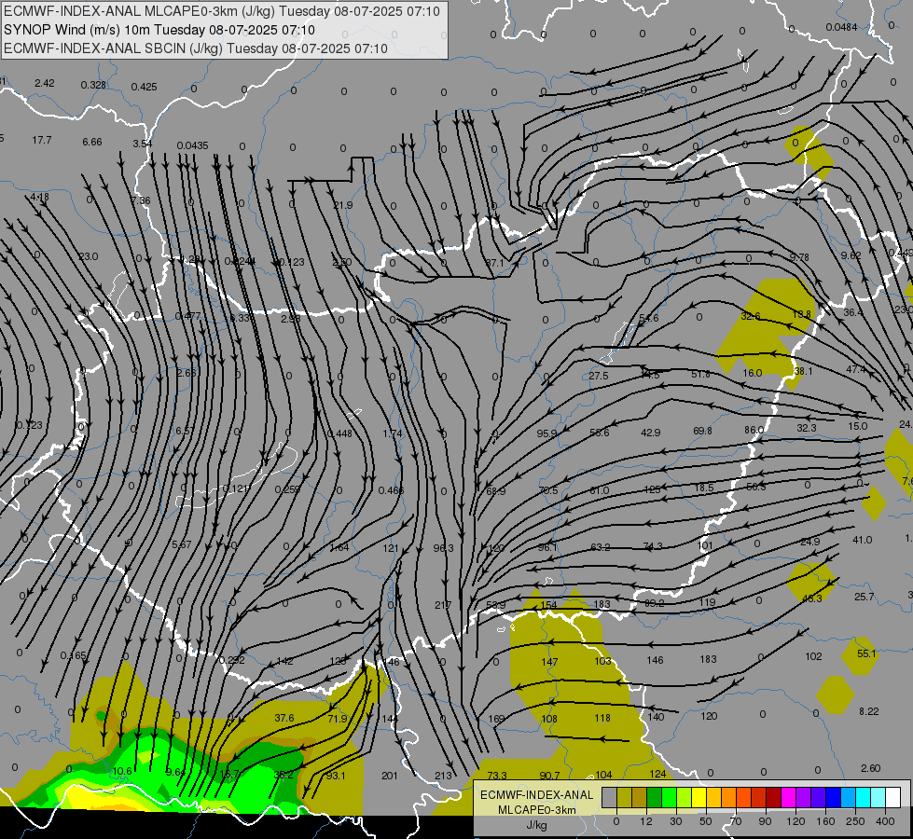The width and height of the screenshot is (913, 839).
Task: Click the map value '73.3'
Action: 497,776
